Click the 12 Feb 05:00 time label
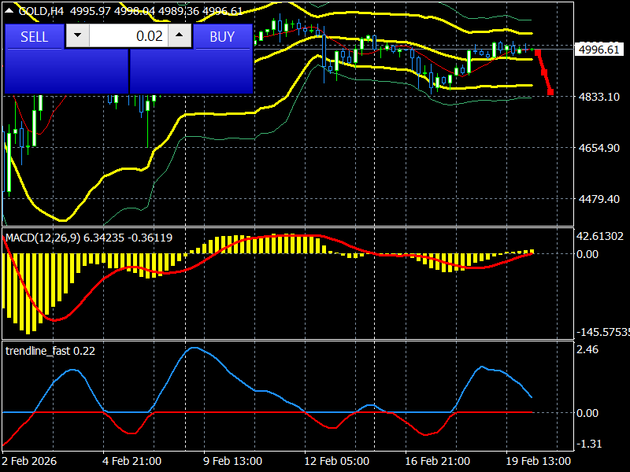The height and width of the screenshot is (472, 630). (x=337, y=461)
